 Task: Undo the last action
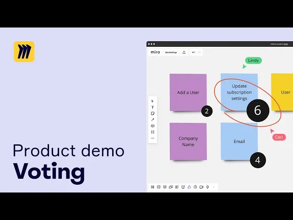193,52
